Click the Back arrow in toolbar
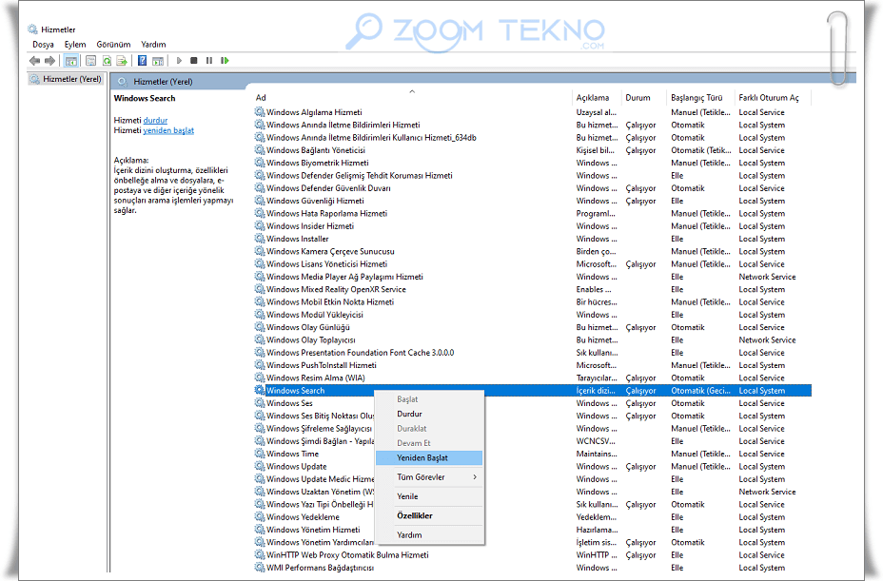The image size is (883, 581). (x=35, y=60)
